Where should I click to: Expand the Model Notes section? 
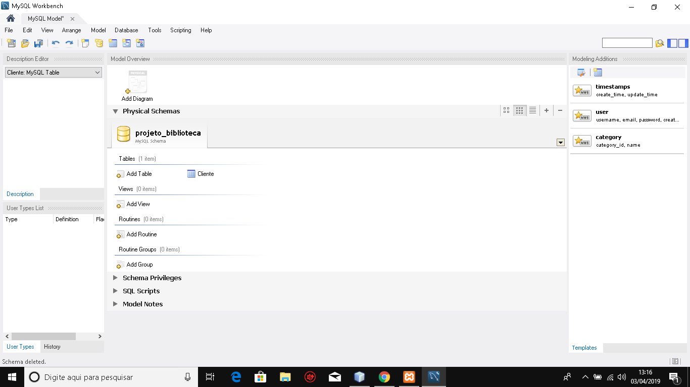pos(115,304)
